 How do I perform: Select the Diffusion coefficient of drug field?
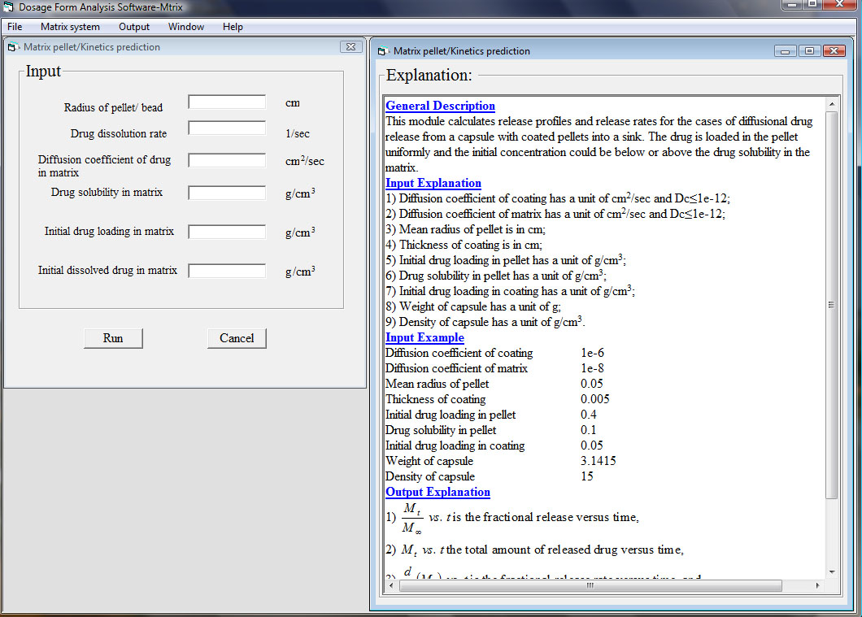point(227,161)
